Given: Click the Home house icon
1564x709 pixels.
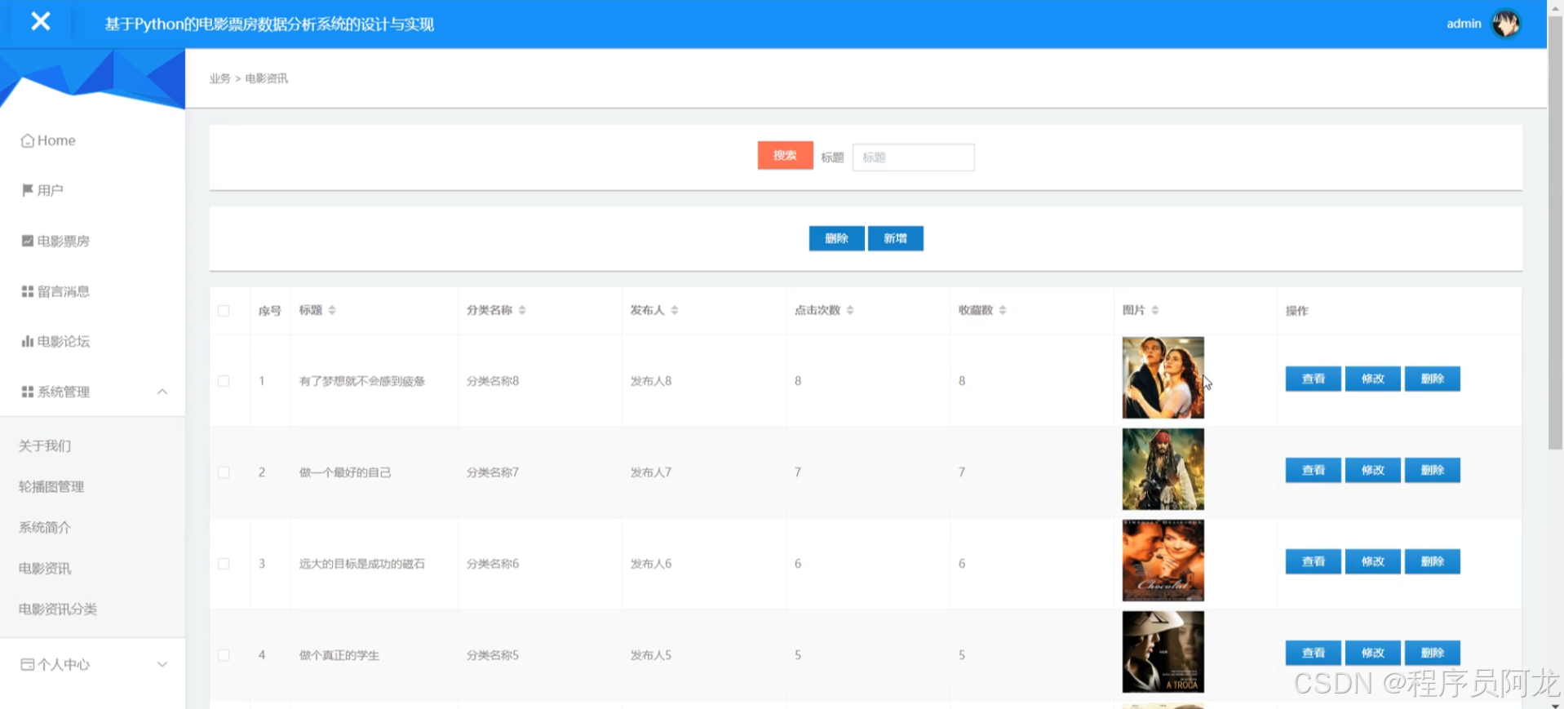Looking at the screenshot, I should [x=28, y=140].
